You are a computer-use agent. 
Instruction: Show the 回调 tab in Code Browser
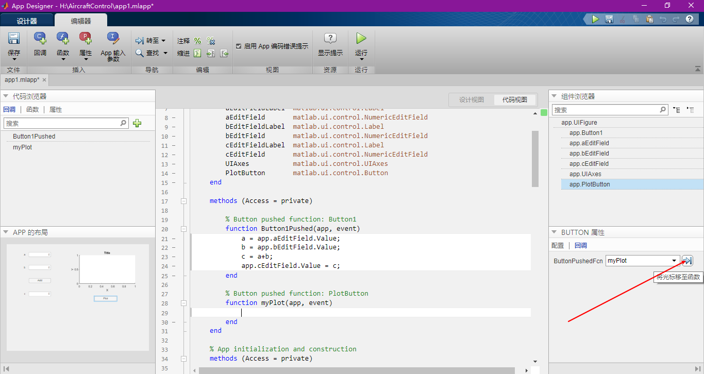[x=9, y=110]
